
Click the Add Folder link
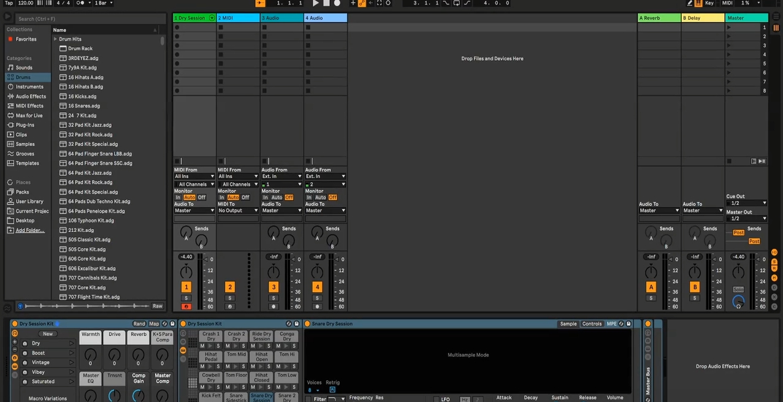coord(30,230)
